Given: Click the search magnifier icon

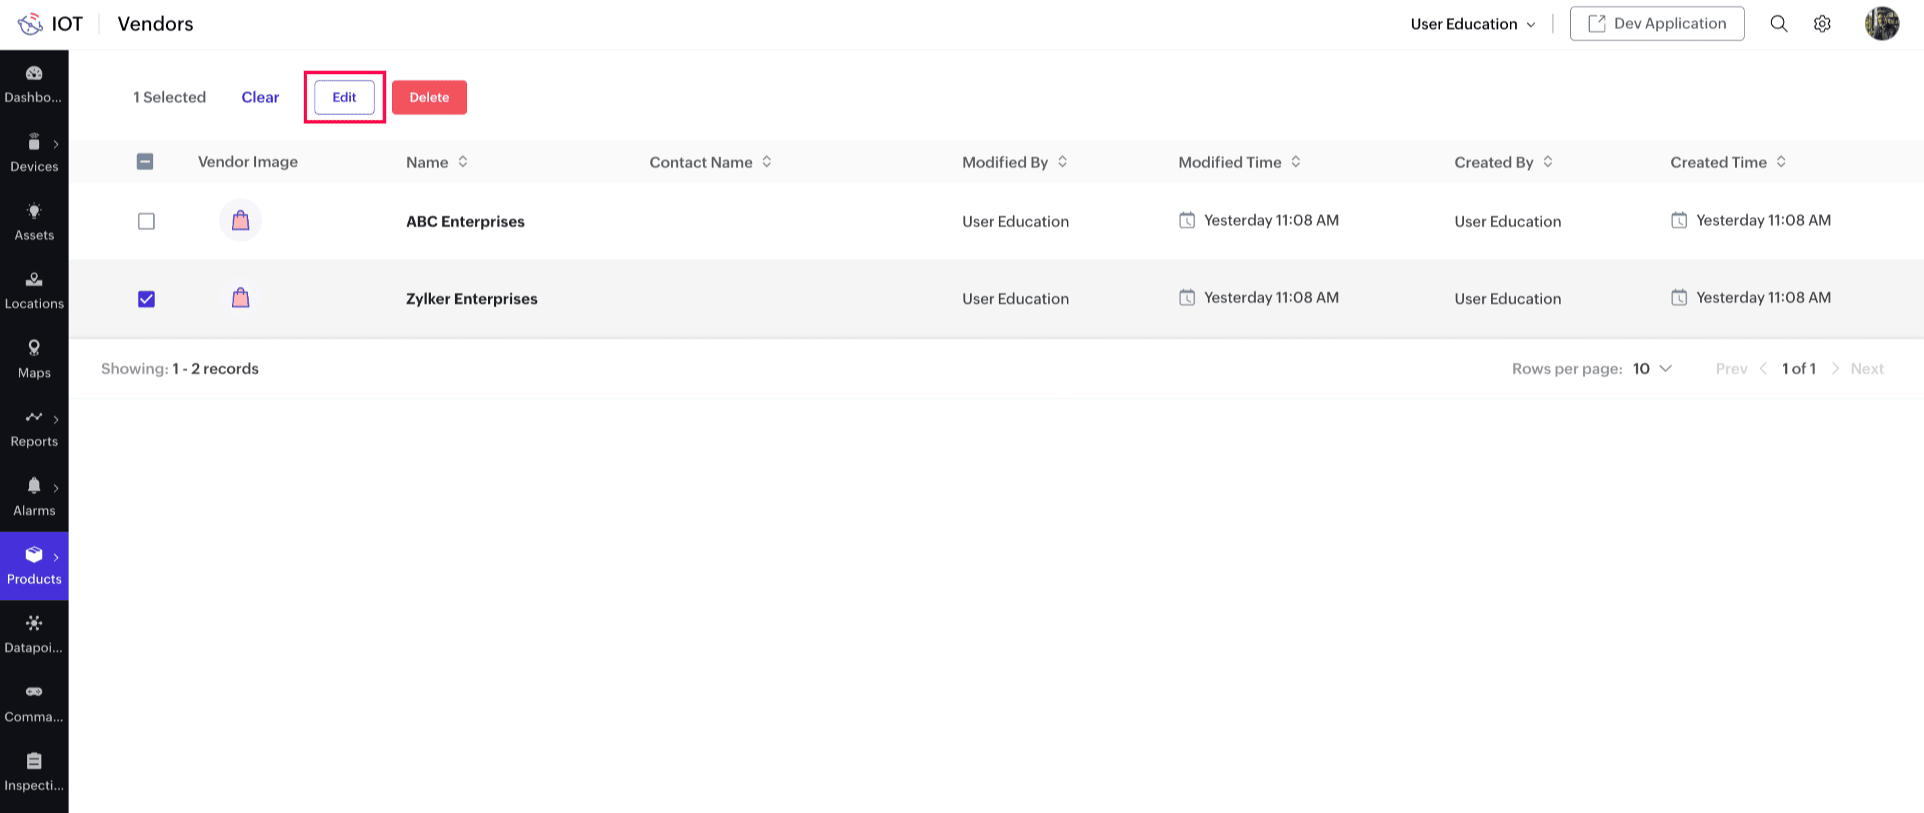Looking at the screenshot, I should (1778, 24).
